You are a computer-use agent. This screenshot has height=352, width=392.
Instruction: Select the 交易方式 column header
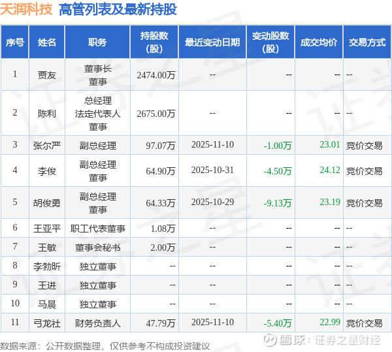click(367, 42)
